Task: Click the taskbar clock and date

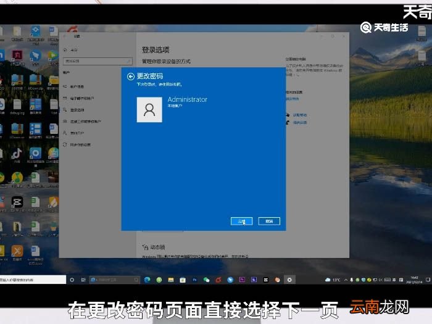Action: pos(414,280)
